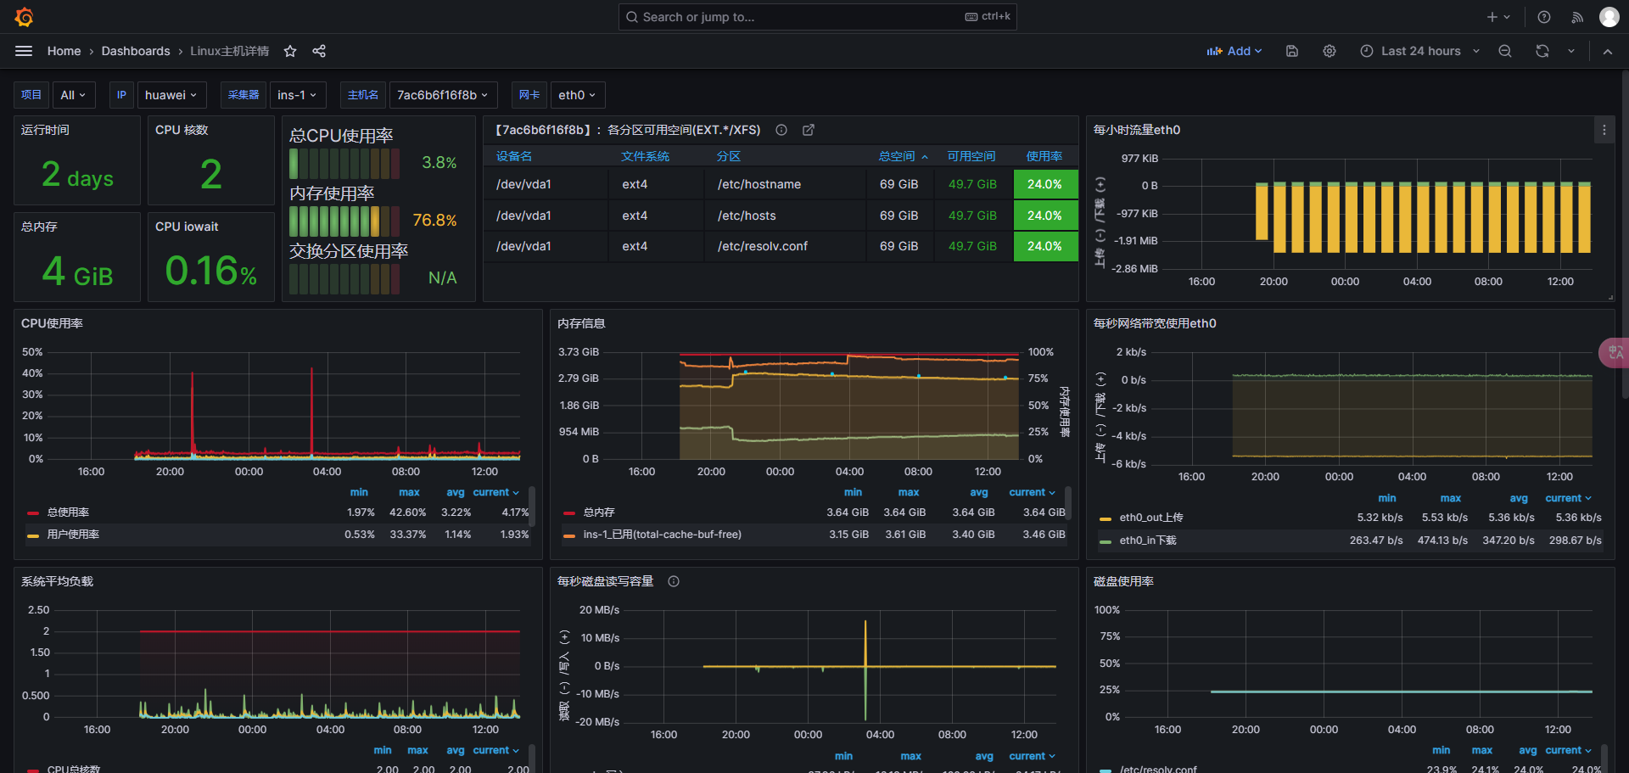The image size is (1629, 773).
Task: Save dashboard with the disk icon
Action: pos(1292,51)
